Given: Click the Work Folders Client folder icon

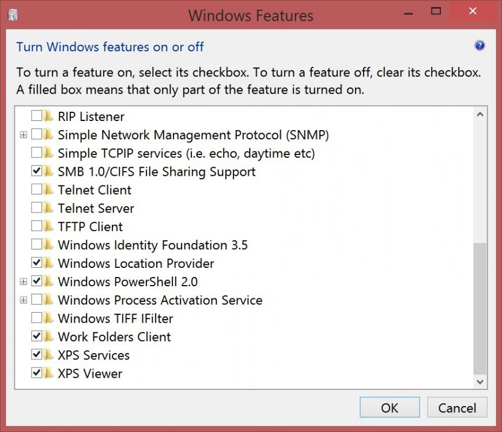Looking at the screenshot, I should coord(48,336).
